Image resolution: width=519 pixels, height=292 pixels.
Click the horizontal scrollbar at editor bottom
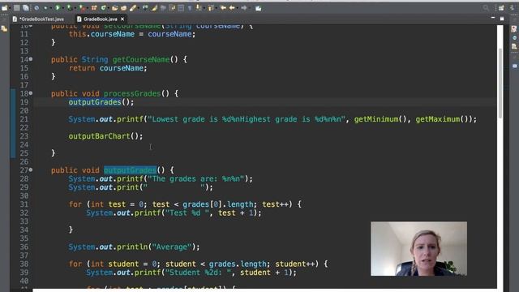click(x=265, y=290)
